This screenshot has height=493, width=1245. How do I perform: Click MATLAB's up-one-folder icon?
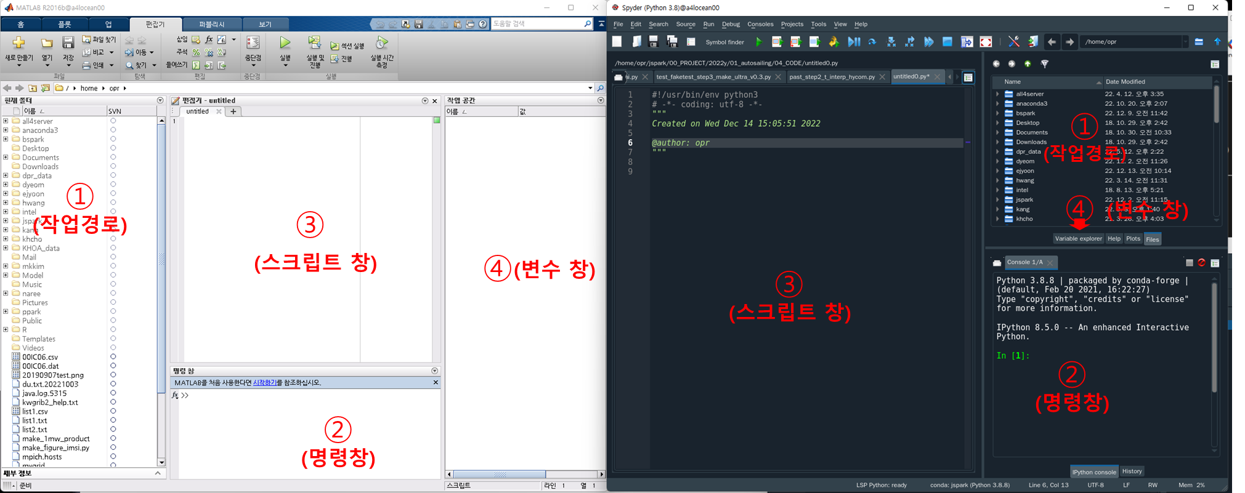(33, 88)
